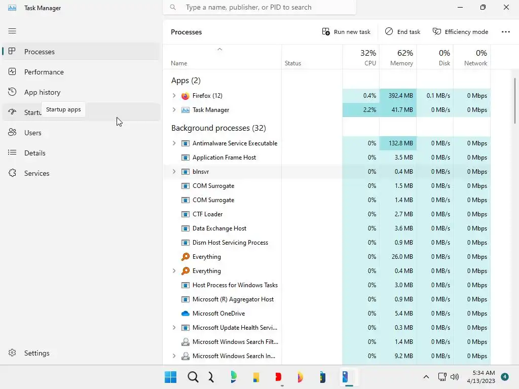Screen dimensions: 519x389
Task: Select Host Process for Windows Tasks
Action: click(x=327, y=285)
